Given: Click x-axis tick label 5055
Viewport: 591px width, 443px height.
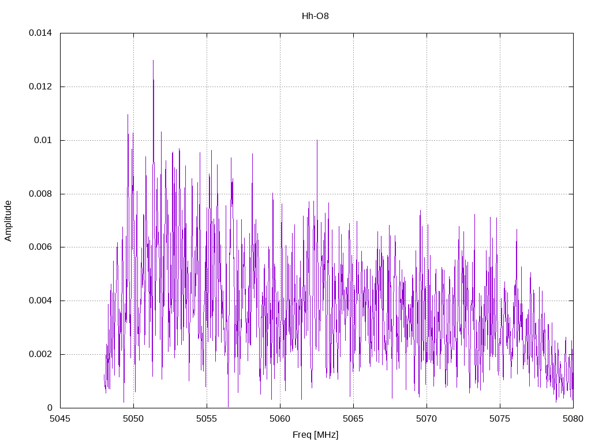Looking at the screenshot, I should coord(207,419).
